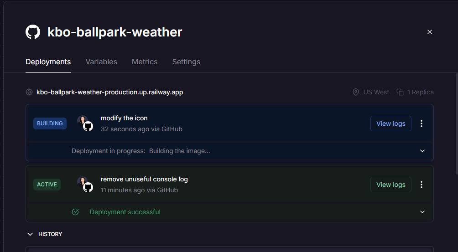
Task: Open kbo-ballpark-weather-production.up.railway.app link
Action: (110, 92)
